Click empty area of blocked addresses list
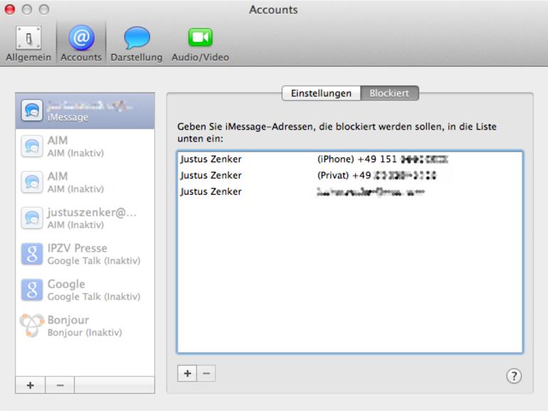 point(349,276)
